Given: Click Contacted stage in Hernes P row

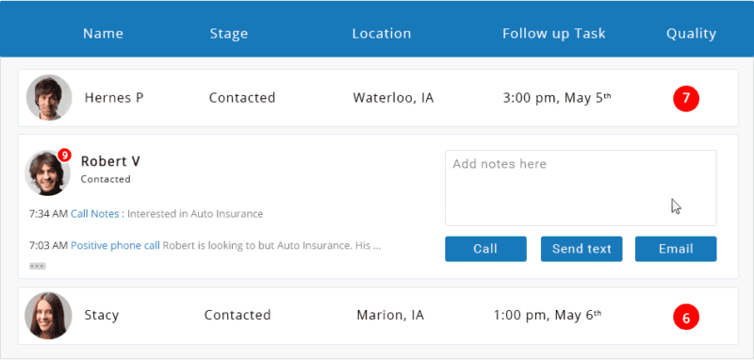Looking at the screenshot, I should coord(242,98).
